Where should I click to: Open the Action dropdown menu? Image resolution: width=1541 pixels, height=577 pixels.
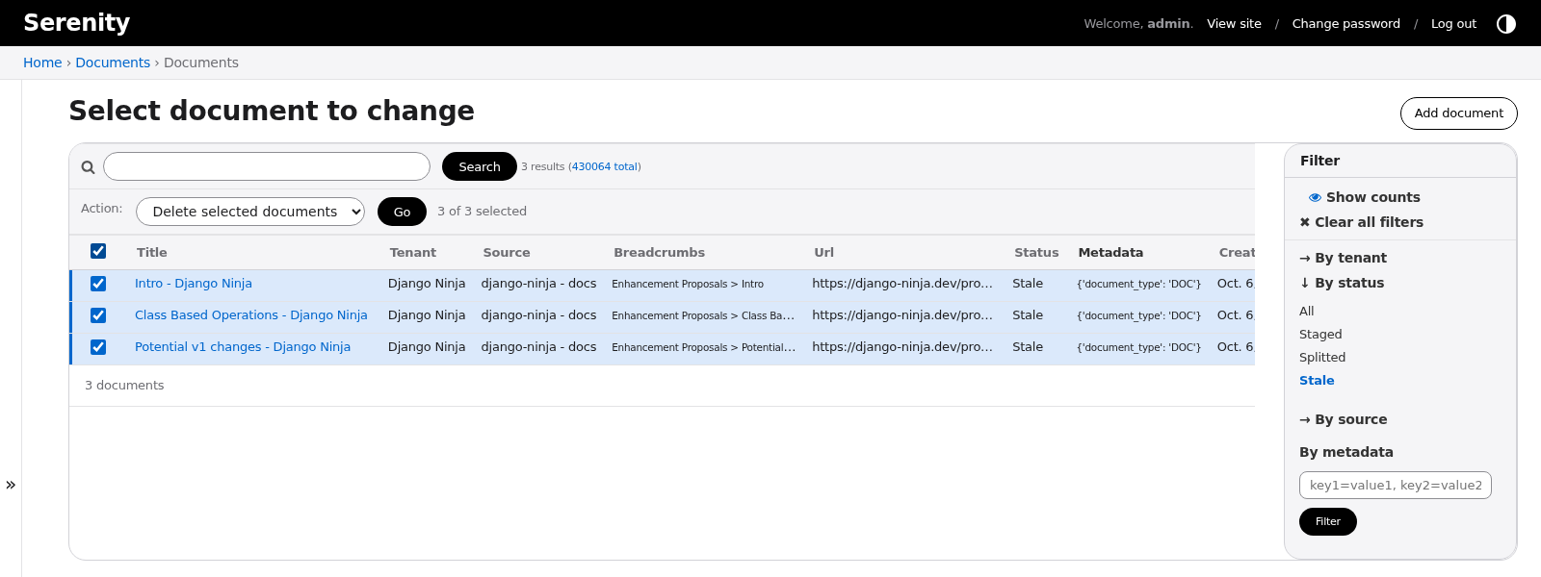coord(250,212)
